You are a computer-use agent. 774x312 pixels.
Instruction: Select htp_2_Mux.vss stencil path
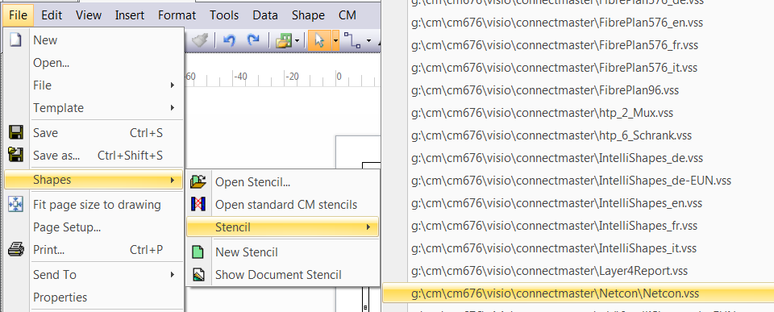point(542,113)
